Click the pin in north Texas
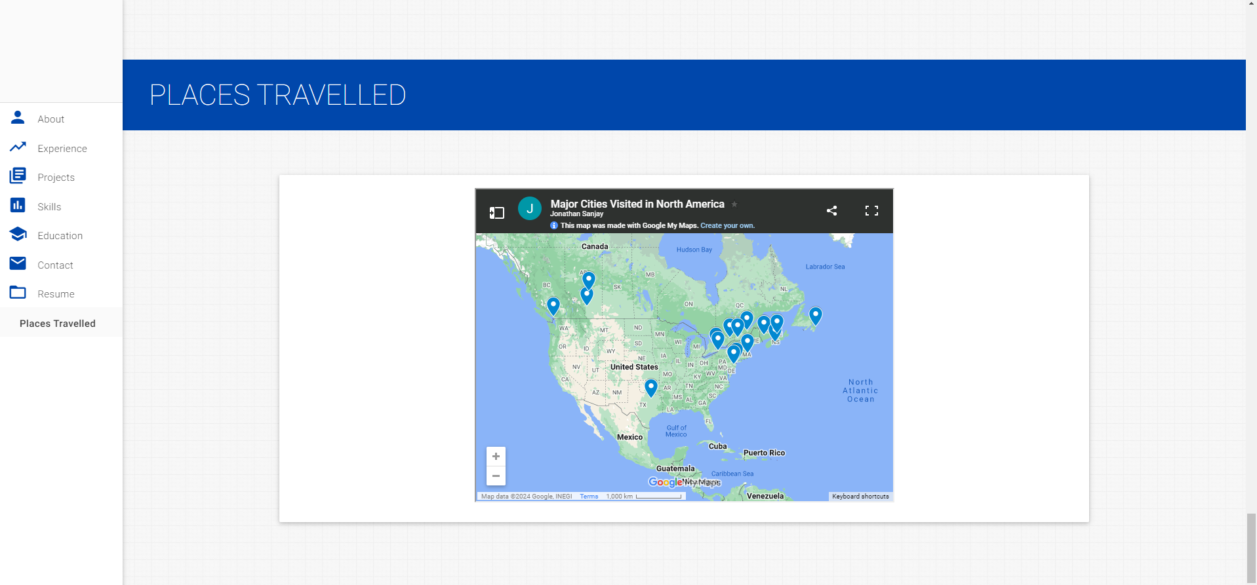Image resolution: width=1257 pixels, height=585 pixels. (650, 388)
